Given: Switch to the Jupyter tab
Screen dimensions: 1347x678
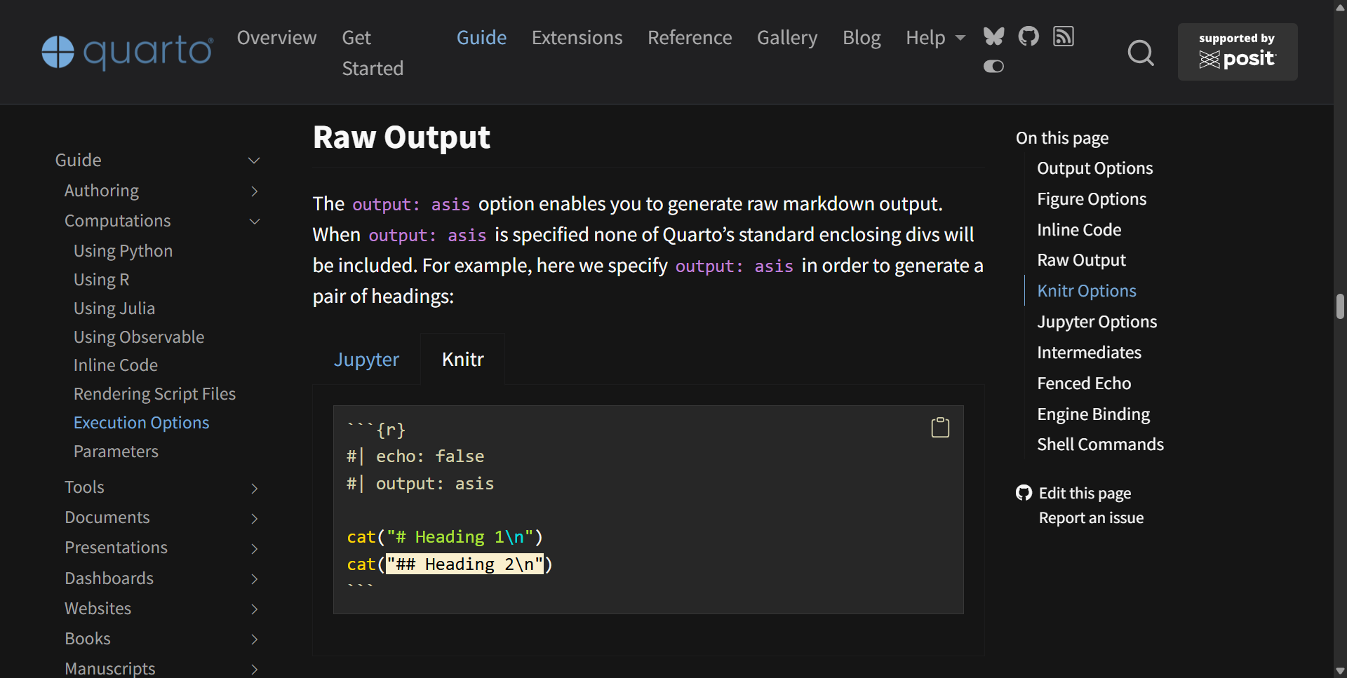Looking at the screenshot, I should [366, 358].
